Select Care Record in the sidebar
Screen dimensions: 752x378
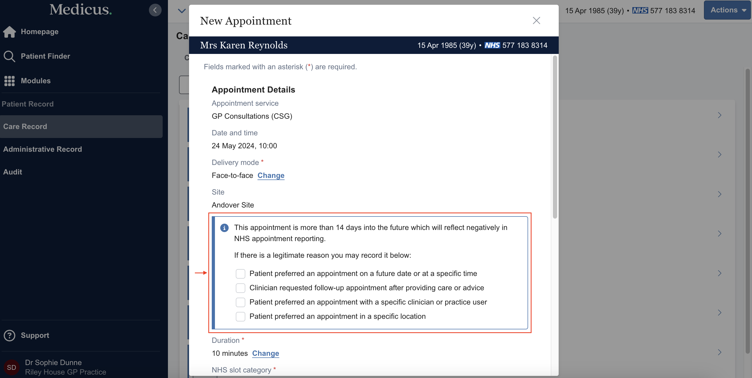click(x=81, y=127)
